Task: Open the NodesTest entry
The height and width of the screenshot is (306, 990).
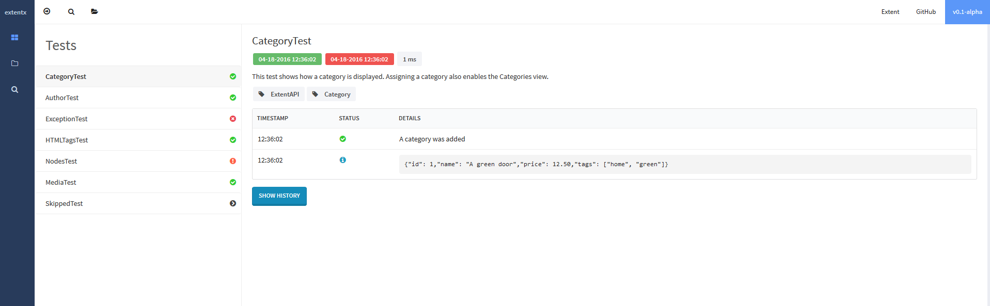Action: tap(61, 161)
